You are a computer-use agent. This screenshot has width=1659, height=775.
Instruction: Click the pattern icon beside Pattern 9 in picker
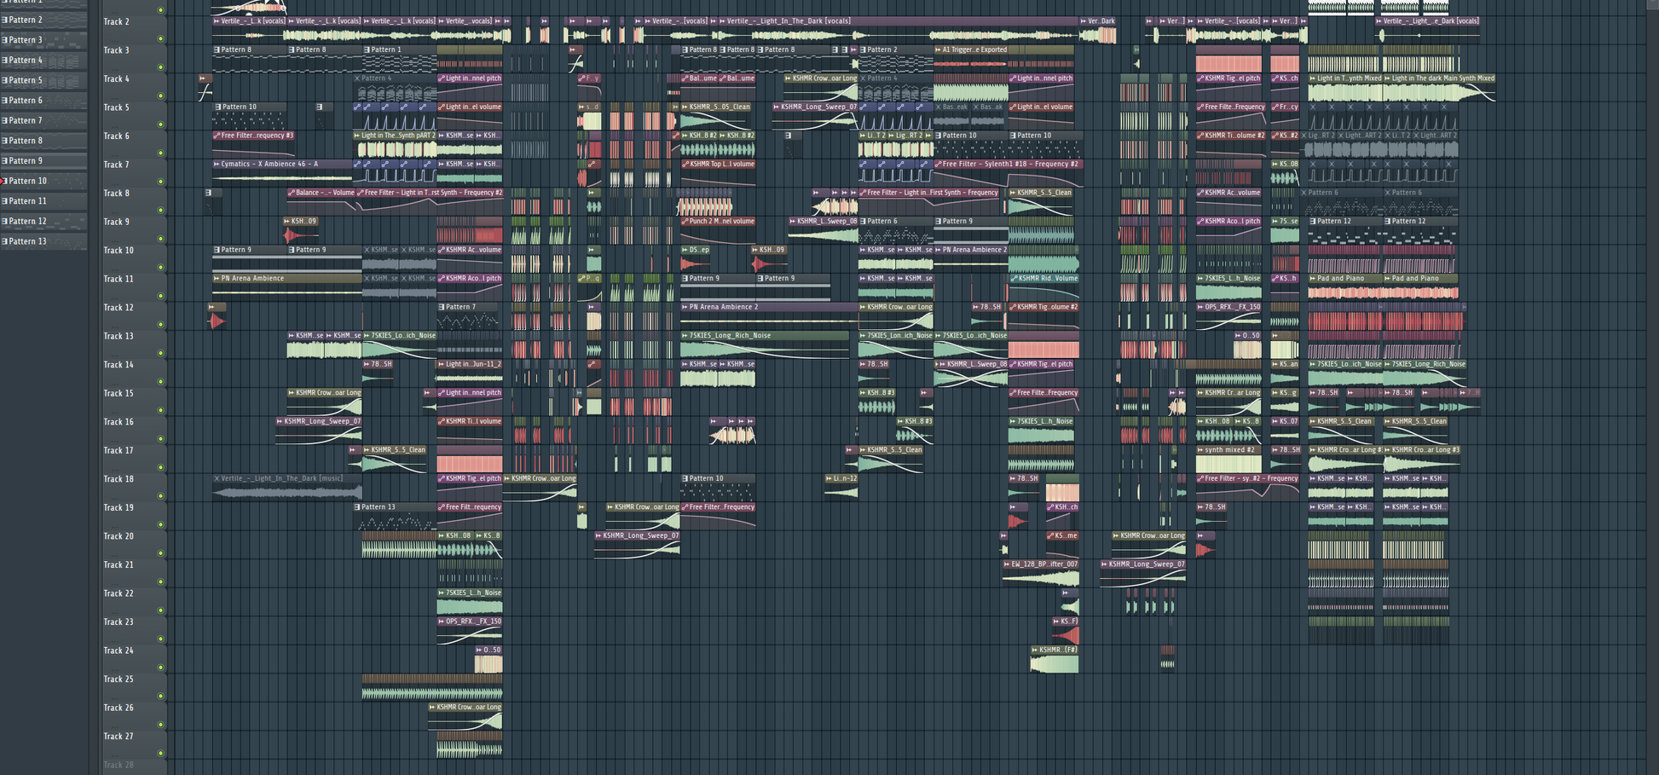click(5, 161)
